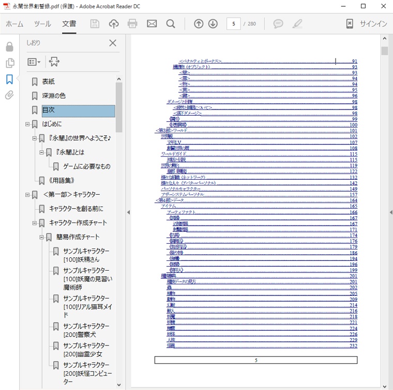This screenshot has height=390, width=393.
Task: Click the comment speech bubble icon
Action: [x=278, y=24]
